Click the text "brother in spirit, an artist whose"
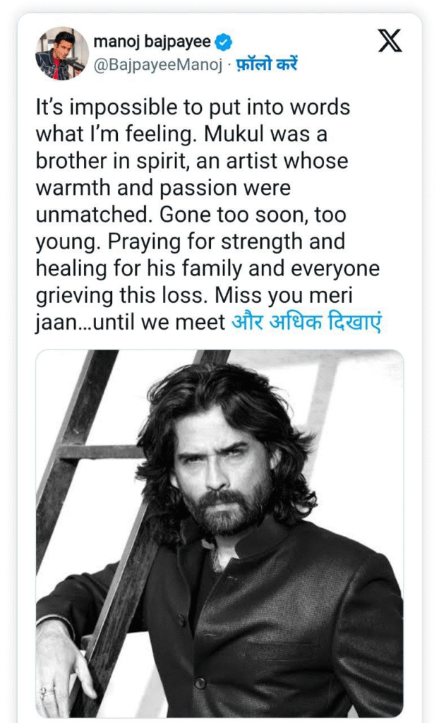The image size is (439, 723). (x=192, y=162)
